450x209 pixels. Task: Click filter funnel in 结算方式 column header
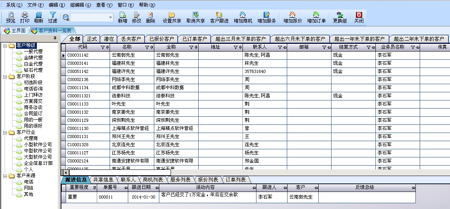pyautogui.click(x=368, y=47)
